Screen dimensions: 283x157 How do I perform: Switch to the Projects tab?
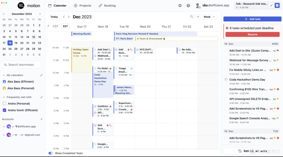(83, 5)
